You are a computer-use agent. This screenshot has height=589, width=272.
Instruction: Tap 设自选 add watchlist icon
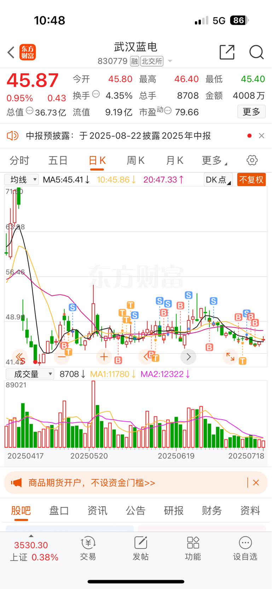[245, 549]
